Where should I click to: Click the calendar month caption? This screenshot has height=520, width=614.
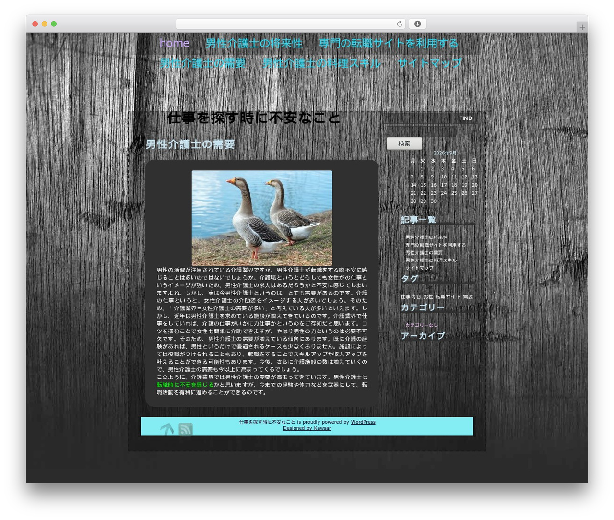pos(445,153)
